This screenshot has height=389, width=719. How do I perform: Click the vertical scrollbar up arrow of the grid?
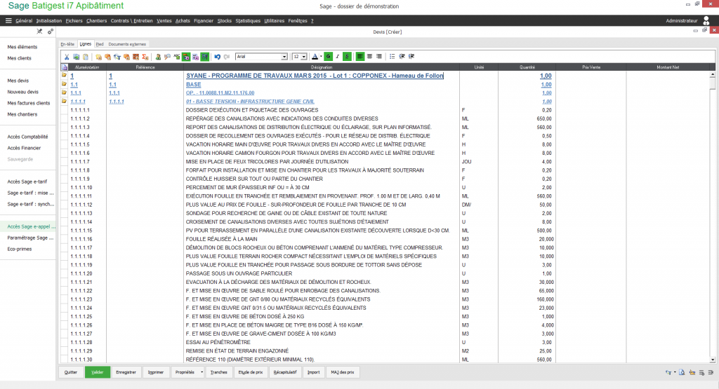click(x=712, y=74)
